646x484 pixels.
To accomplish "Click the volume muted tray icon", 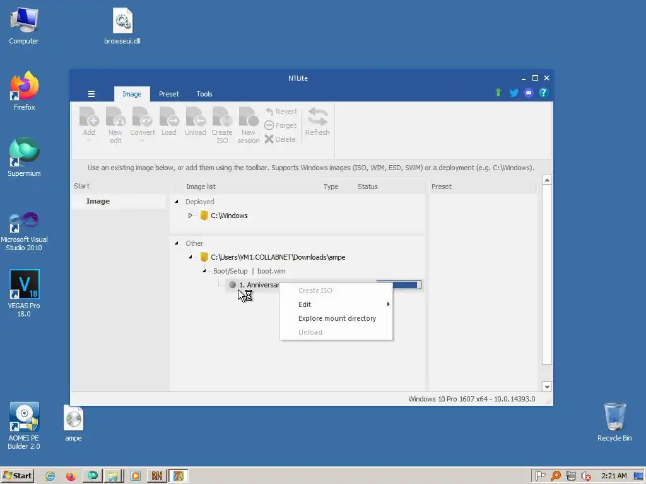I will [x=585, y=476].
